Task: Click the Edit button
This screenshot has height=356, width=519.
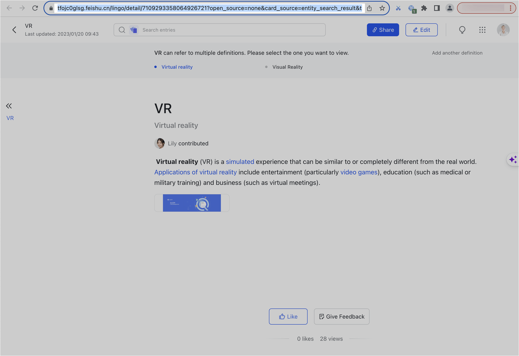Action: point(421,30)
